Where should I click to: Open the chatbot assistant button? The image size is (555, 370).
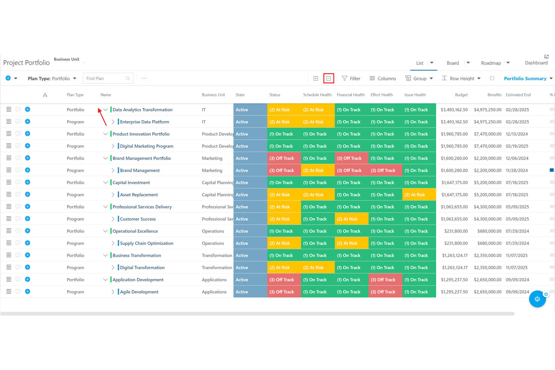click(537, 299)
